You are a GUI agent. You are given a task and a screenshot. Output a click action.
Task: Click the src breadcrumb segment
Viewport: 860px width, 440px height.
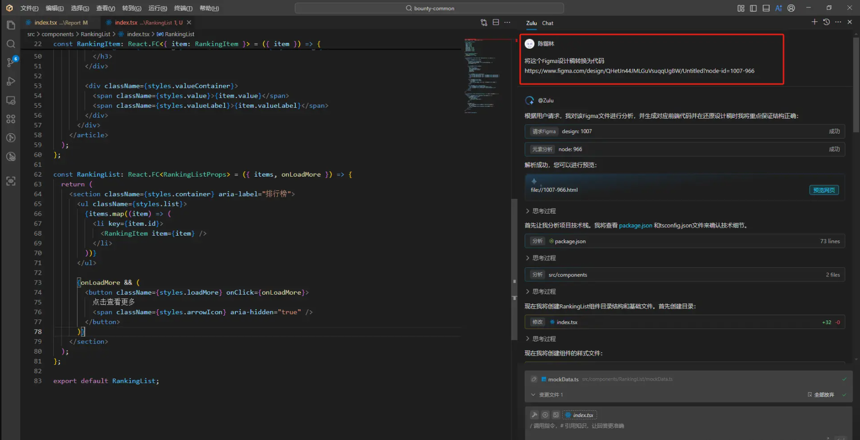pos(31,34)
